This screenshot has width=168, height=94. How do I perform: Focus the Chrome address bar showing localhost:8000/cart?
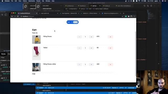pos(71,16)
